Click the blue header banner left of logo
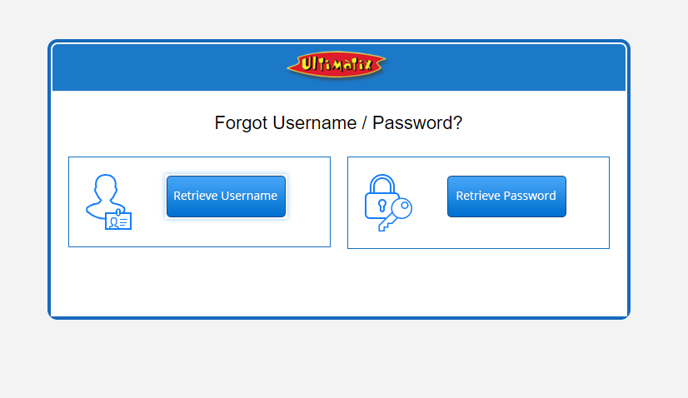 click(x=167, y=67)
